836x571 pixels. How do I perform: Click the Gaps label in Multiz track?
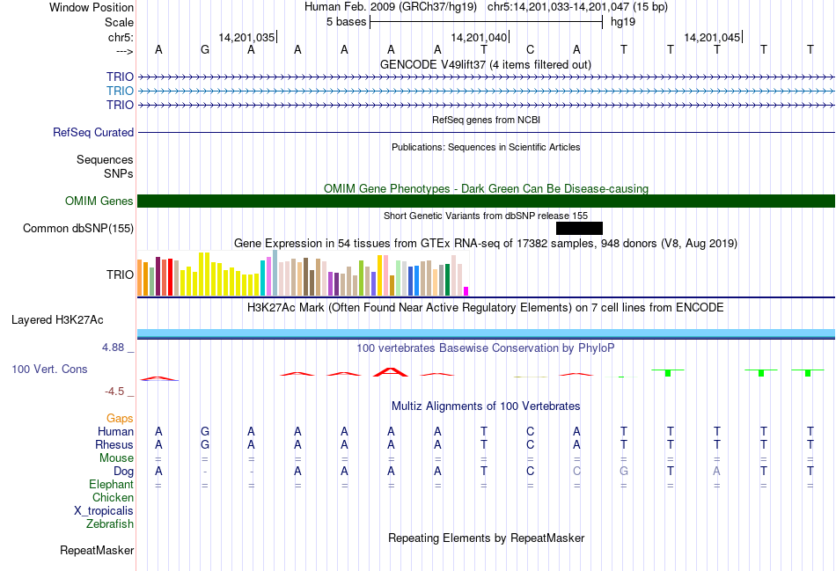click(120, 419)
